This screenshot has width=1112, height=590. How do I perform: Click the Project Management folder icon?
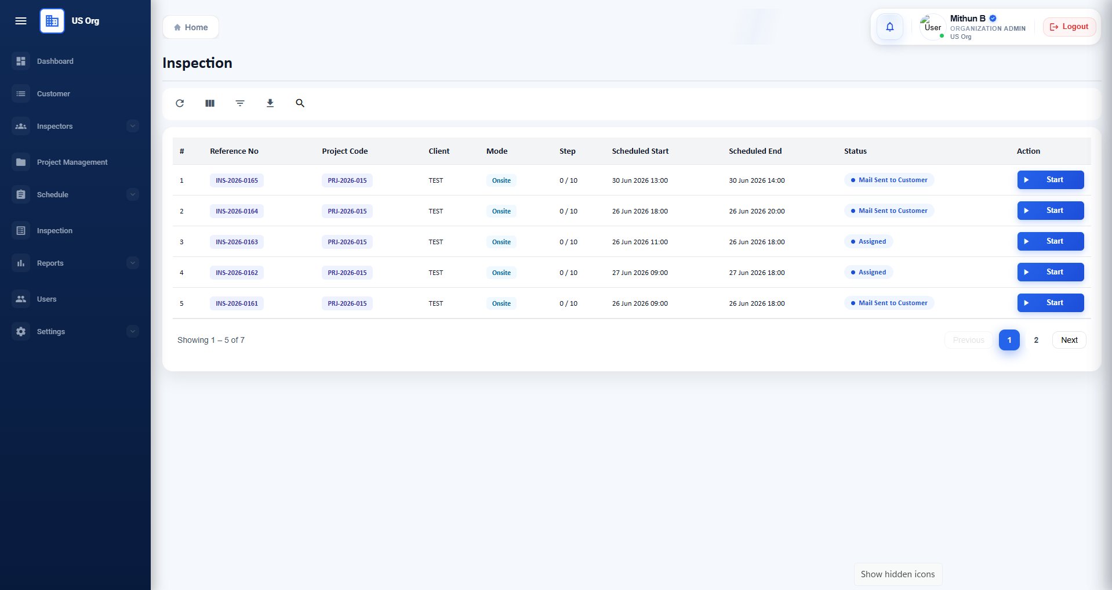tap(21, 162)
